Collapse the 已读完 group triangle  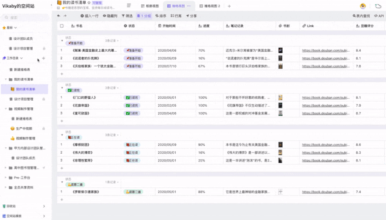tap(62, 87)
